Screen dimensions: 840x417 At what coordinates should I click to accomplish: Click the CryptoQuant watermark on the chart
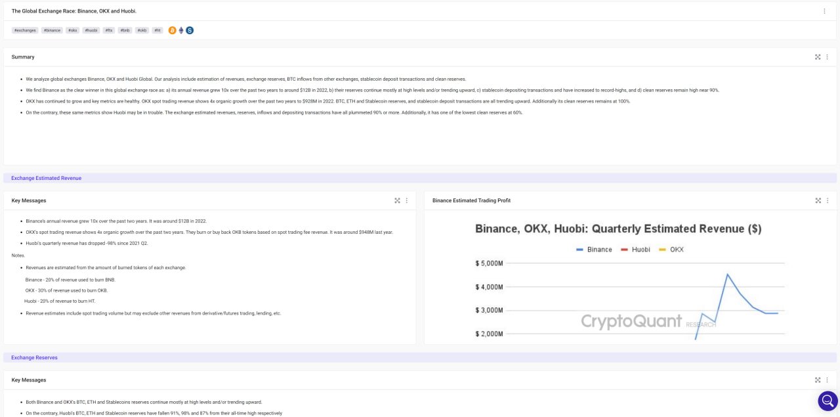[631, 321]
